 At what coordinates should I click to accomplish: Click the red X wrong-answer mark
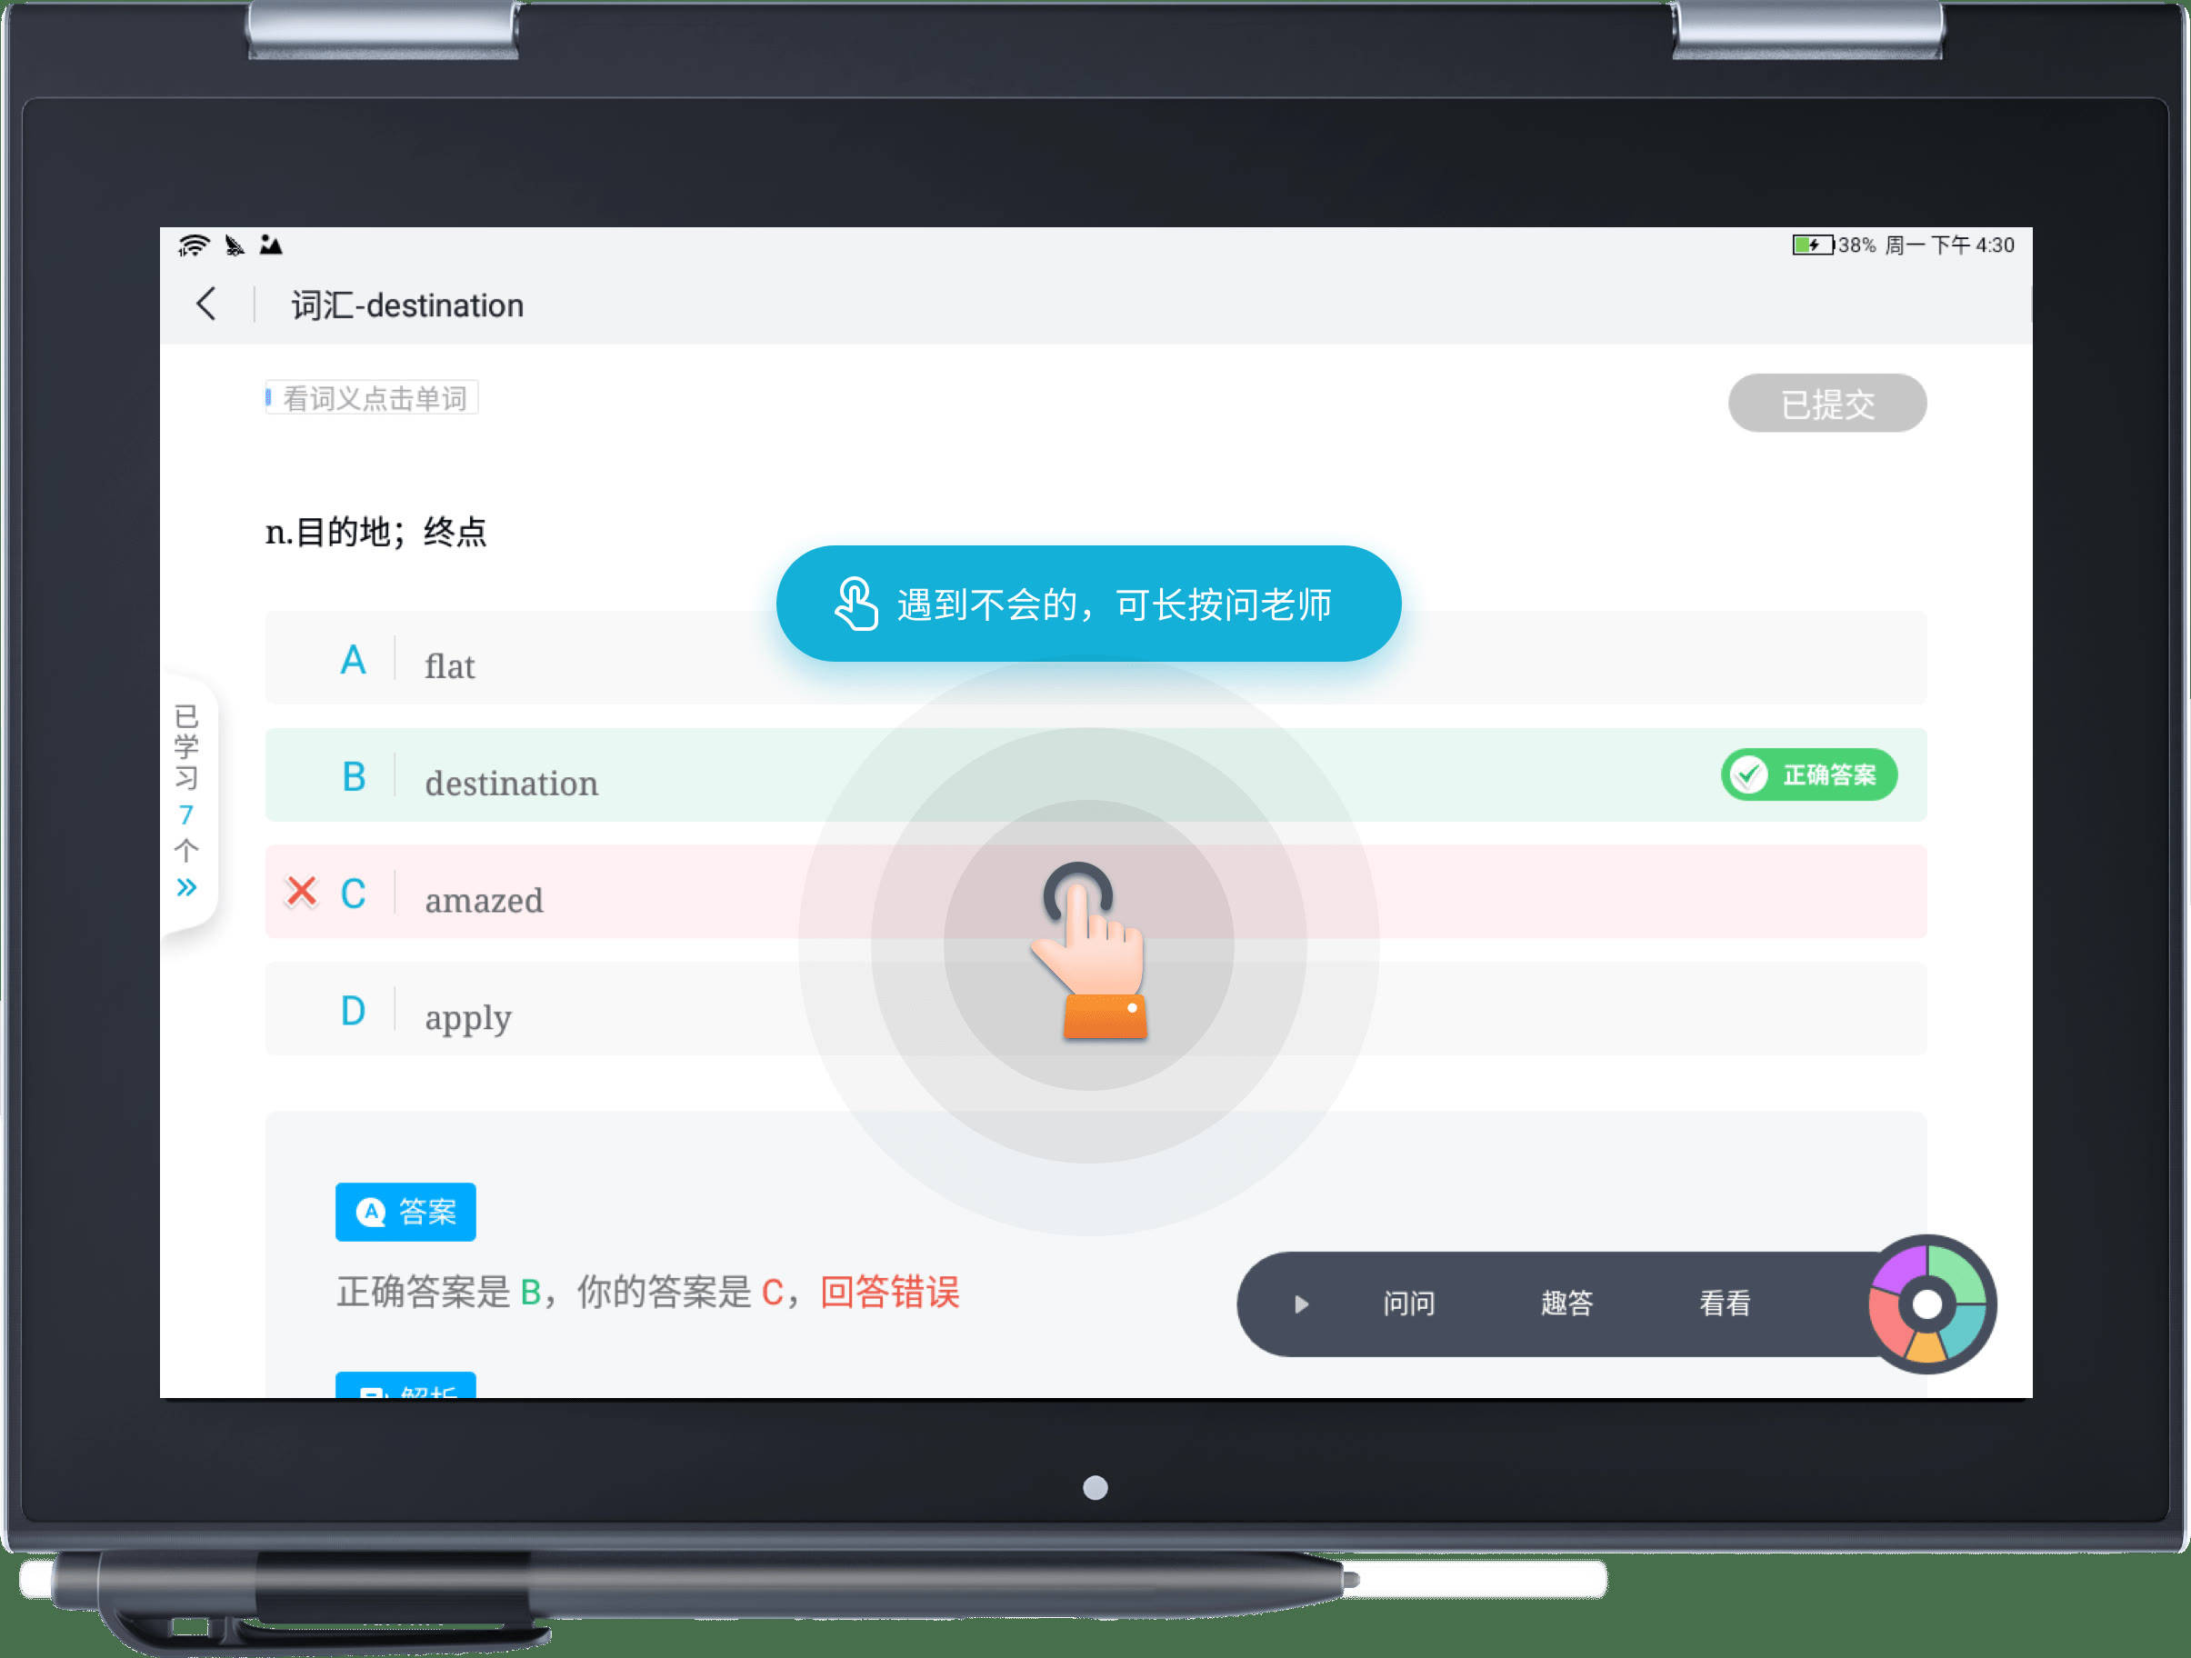[x=301, y=892]
